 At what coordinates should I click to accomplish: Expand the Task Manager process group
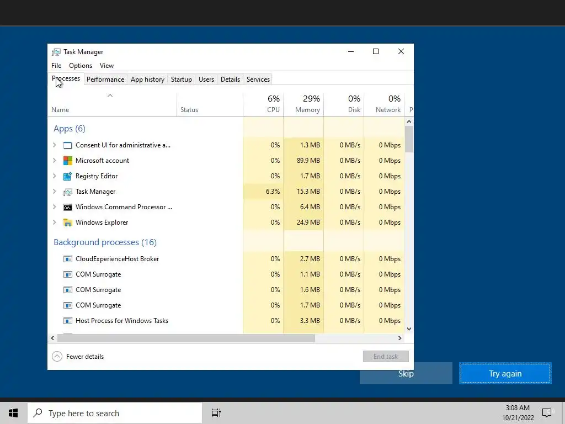click(x=55, y=192)
